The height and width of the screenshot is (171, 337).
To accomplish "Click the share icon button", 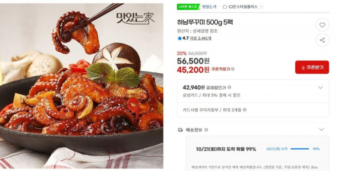I will point(322,40).
